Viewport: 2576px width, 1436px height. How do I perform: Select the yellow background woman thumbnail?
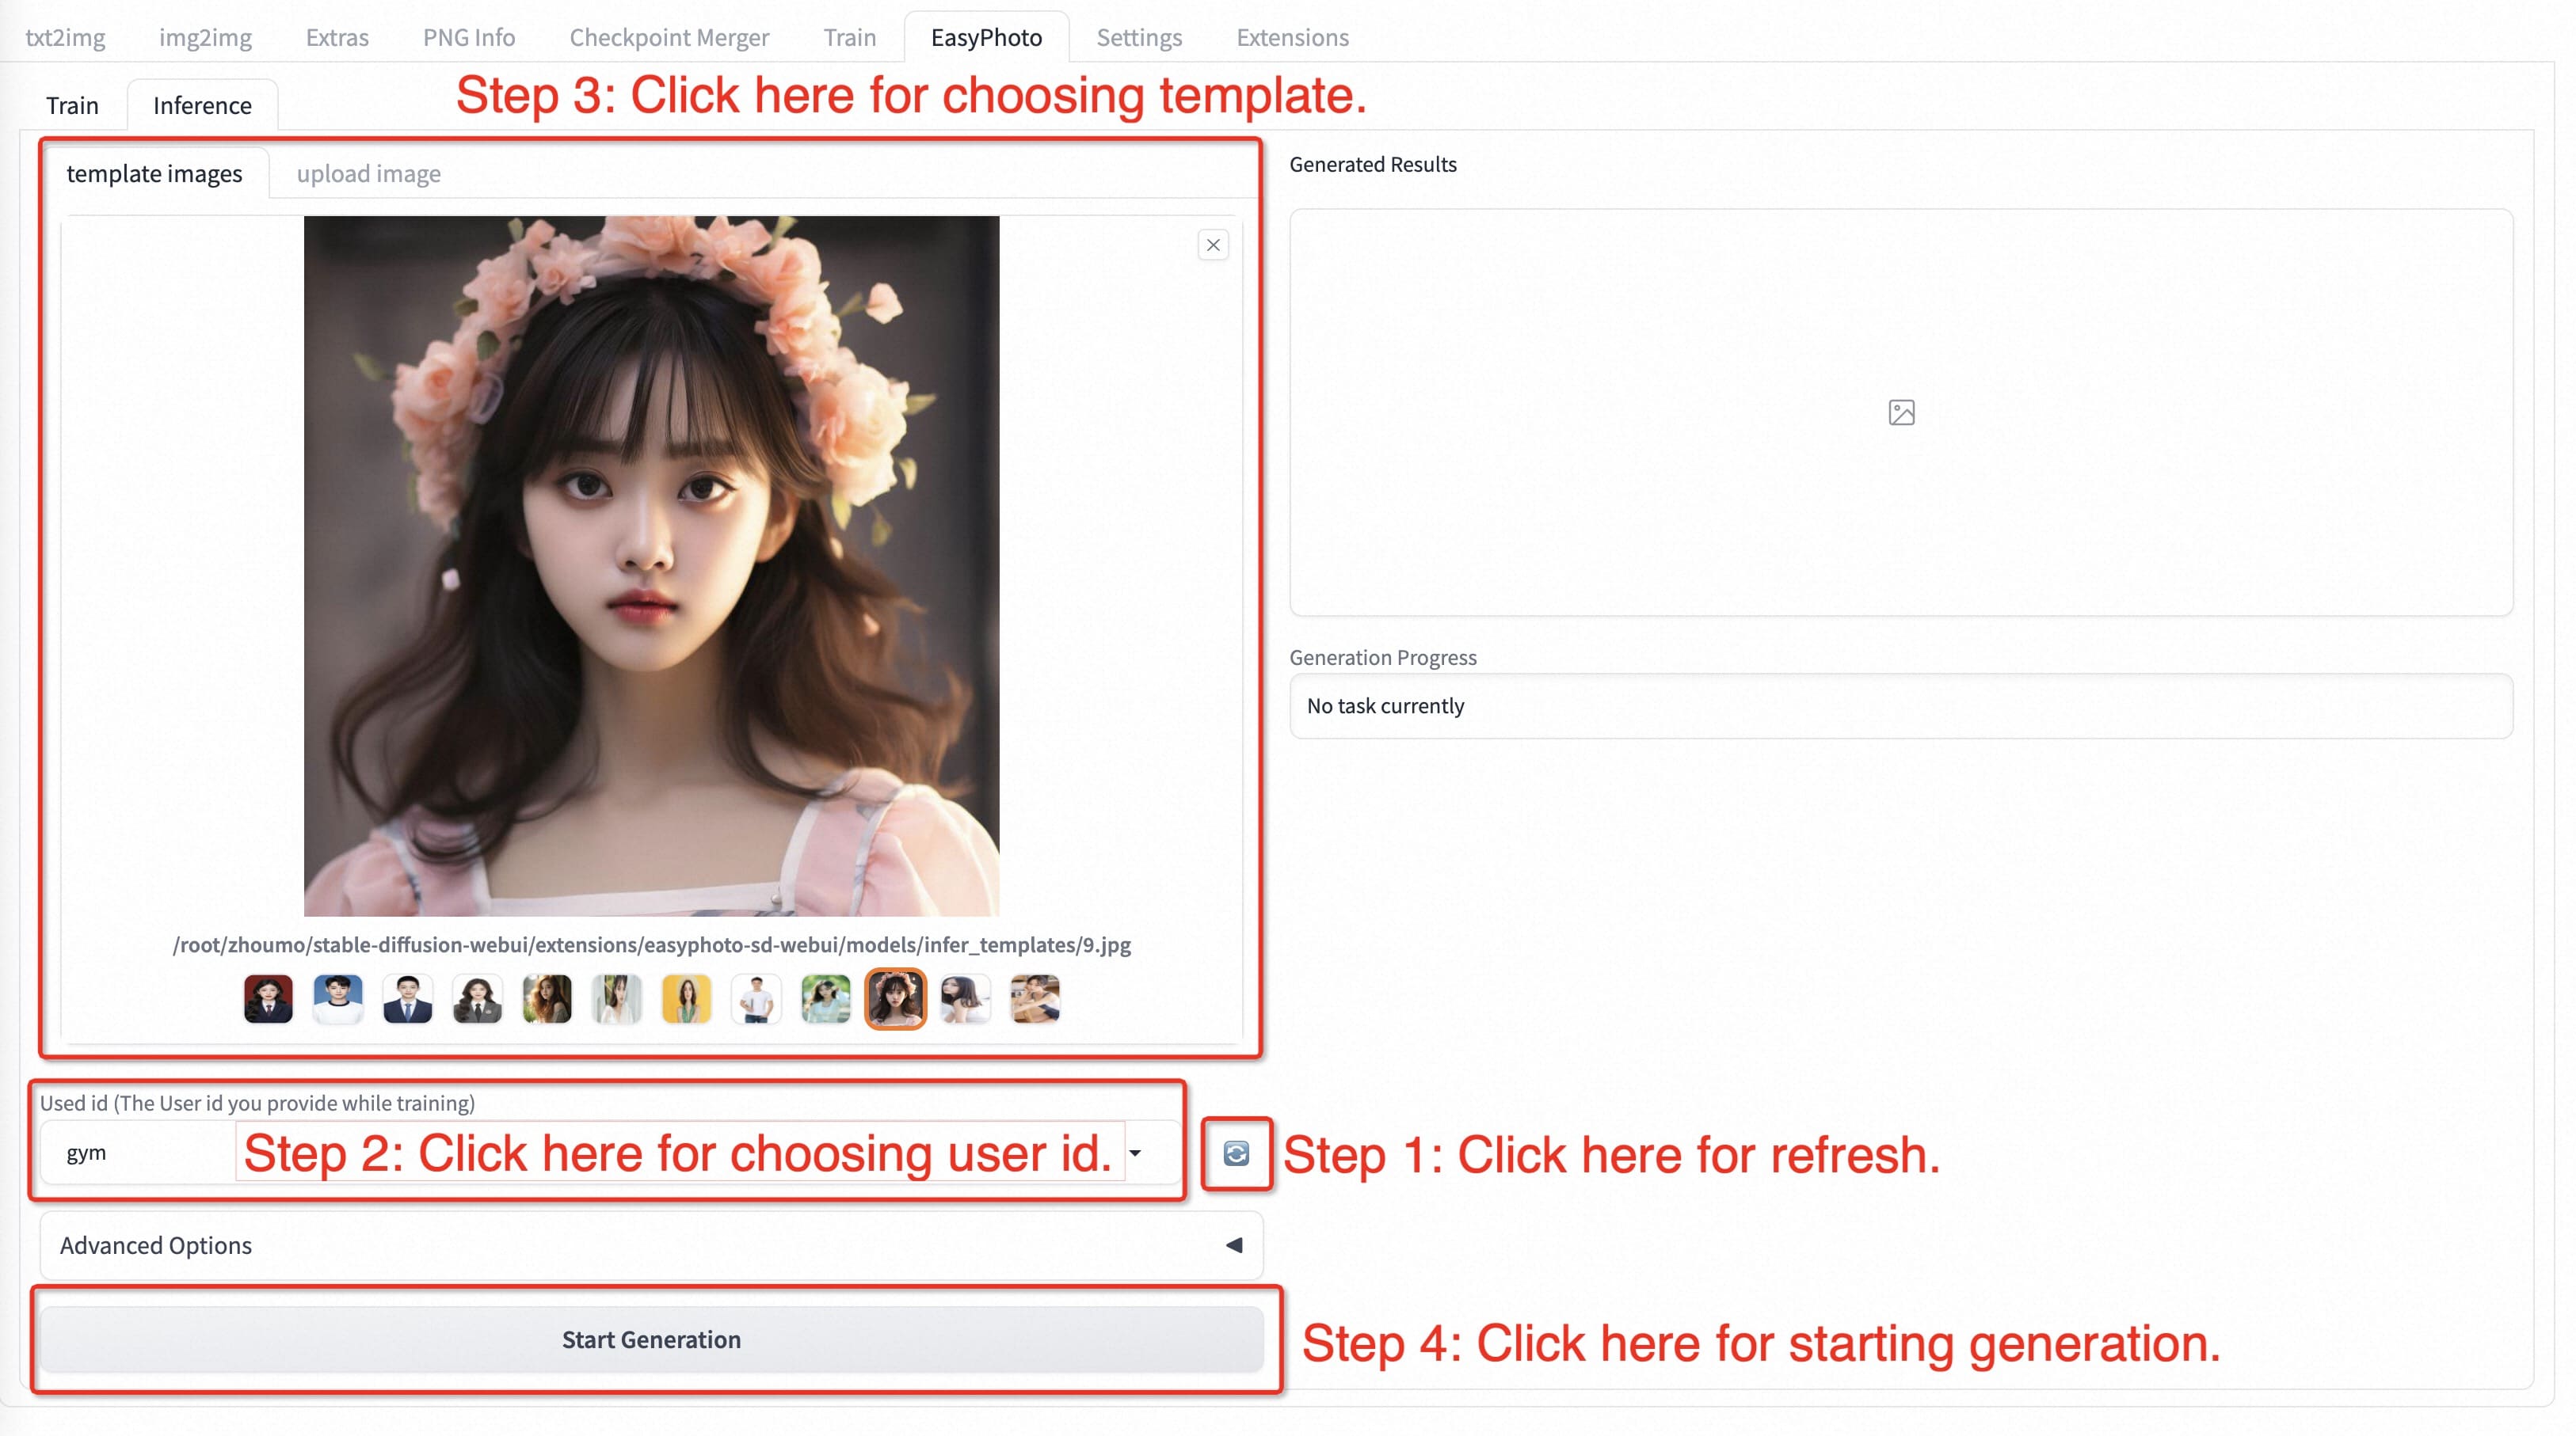(x=686, y=998)
